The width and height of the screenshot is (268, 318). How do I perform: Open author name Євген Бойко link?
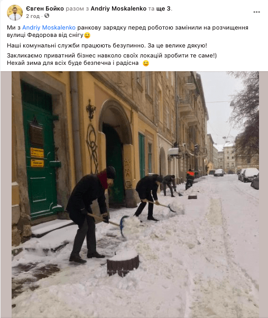pyautogui.click(x=45, y=8)
